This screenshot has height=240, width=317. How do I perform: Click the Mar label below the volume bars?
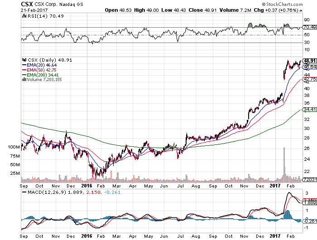(x=117, y=186)
